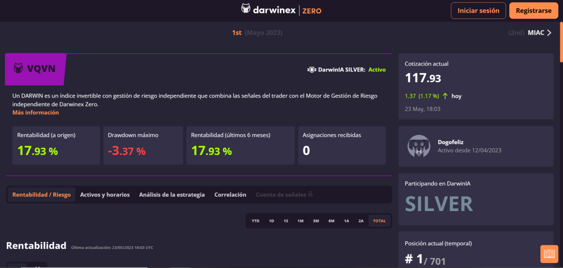Select the 3M time range

(x=316, y=221)
